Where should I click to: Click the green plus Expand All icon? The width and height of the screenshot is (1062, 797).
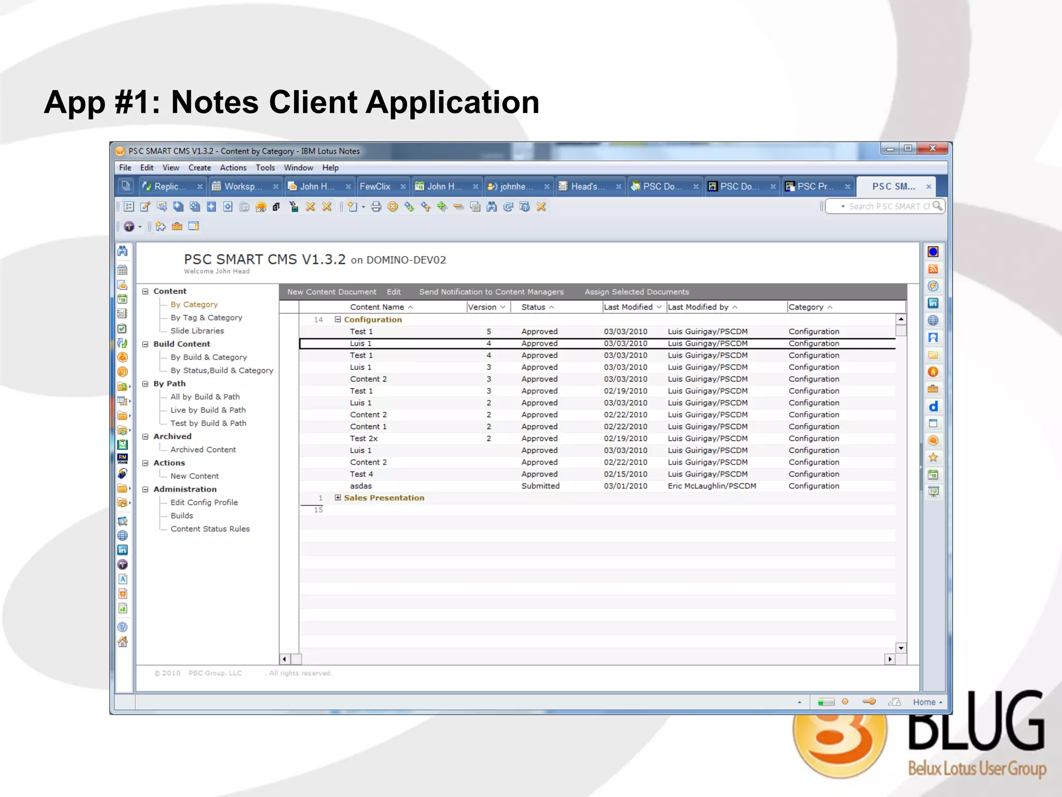coord(442,207)
